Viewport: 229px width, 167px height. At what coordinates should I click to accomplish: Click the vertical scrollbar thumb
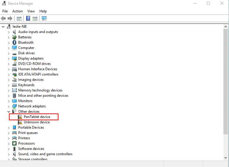coord(225,81)
